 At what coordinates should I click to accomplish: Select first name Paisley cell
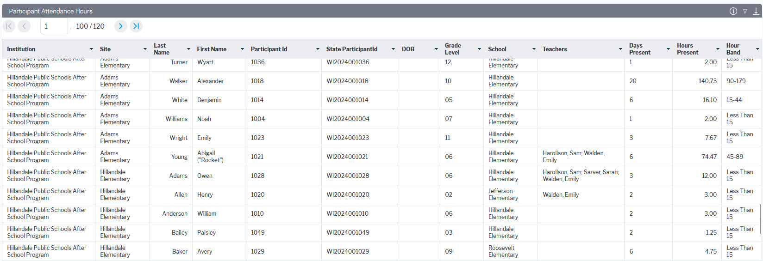[x=219, y=232]
